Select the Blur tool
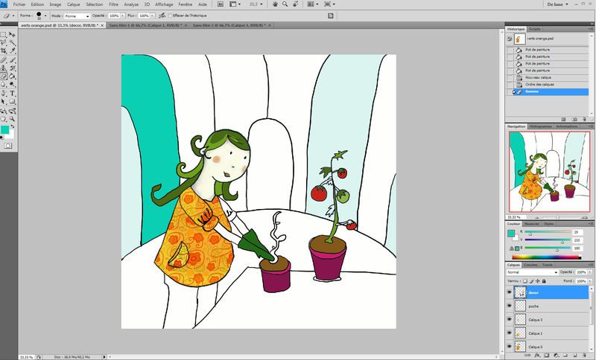The height and width of the screenshot is (360, 596). [x=4, y=84]
